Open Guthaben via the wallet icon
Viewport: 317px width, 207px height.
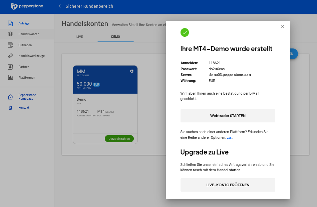10,45
